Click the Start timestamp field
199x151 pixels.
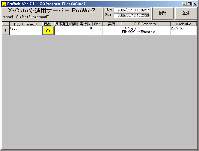tap(132, 16)
